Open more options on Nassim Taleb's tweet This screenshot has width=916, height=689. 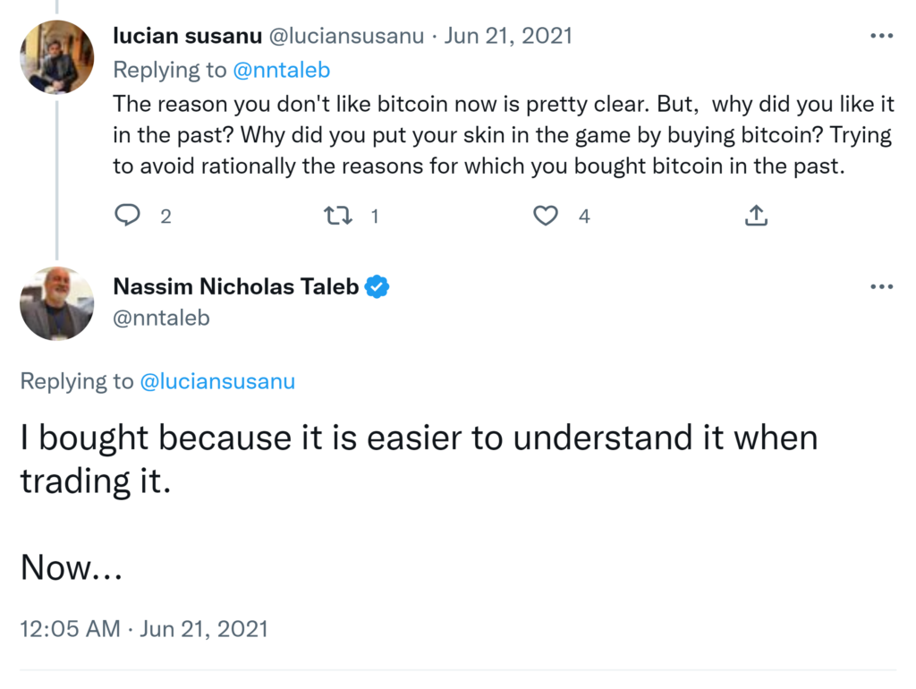click(x=881, y=286)
